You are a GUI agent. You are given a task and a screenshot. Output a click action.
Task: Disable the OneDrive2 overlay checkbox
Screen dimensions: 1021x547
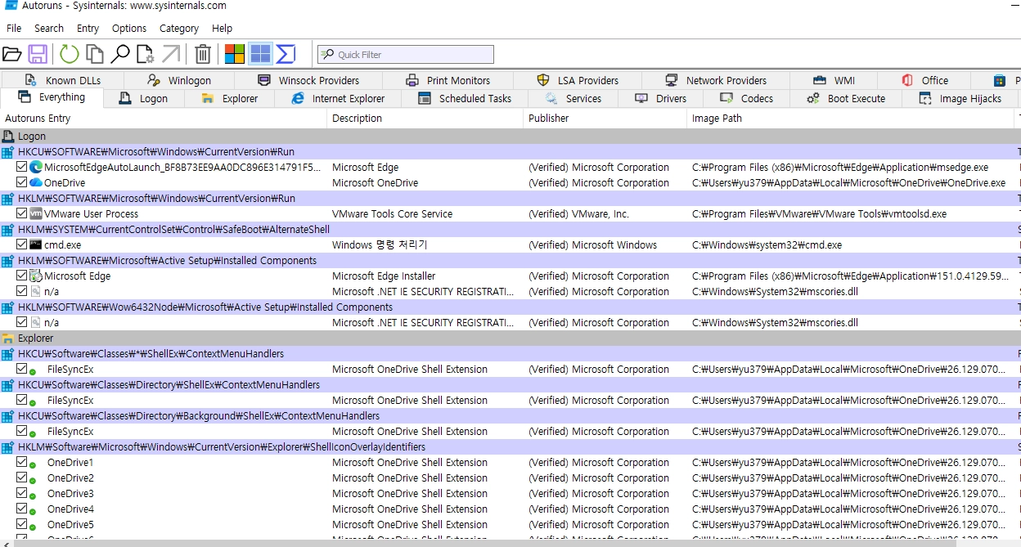[x=22, y=478]
